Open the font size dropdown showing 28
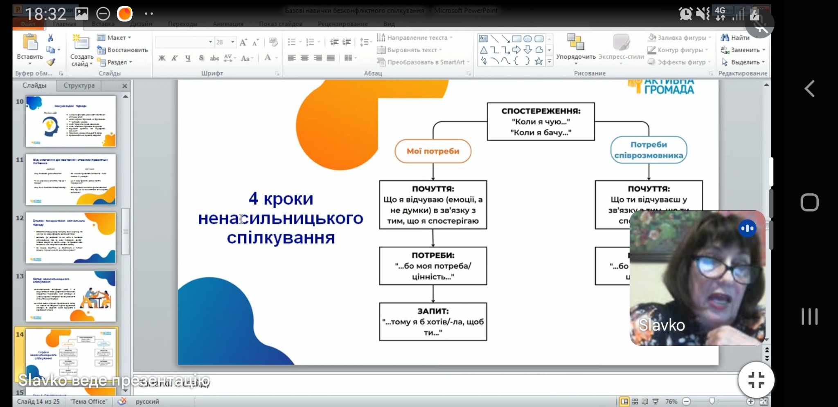The image size is (838, 407). click(x=232, y=42)
